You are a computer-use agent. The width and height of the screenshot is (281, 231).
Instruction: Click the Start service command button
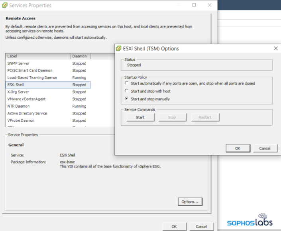[x=140, y=117]
